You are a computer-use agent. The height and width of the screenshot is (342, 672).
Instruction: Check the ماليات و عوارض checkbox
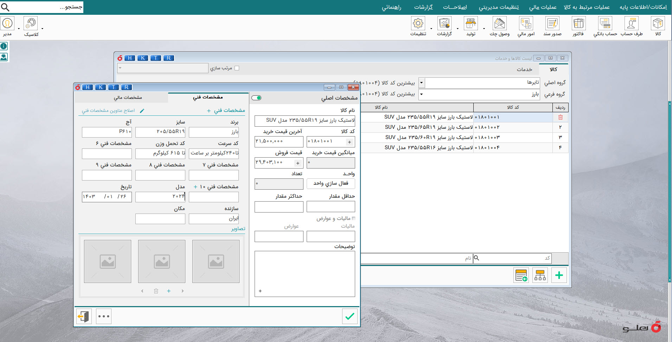point(353,218)
